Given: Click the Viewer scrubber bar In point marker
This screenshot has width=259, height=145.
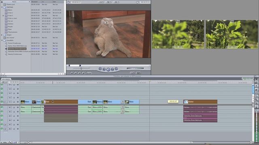Looking at the screenshot, I should [x=69, y=66].
